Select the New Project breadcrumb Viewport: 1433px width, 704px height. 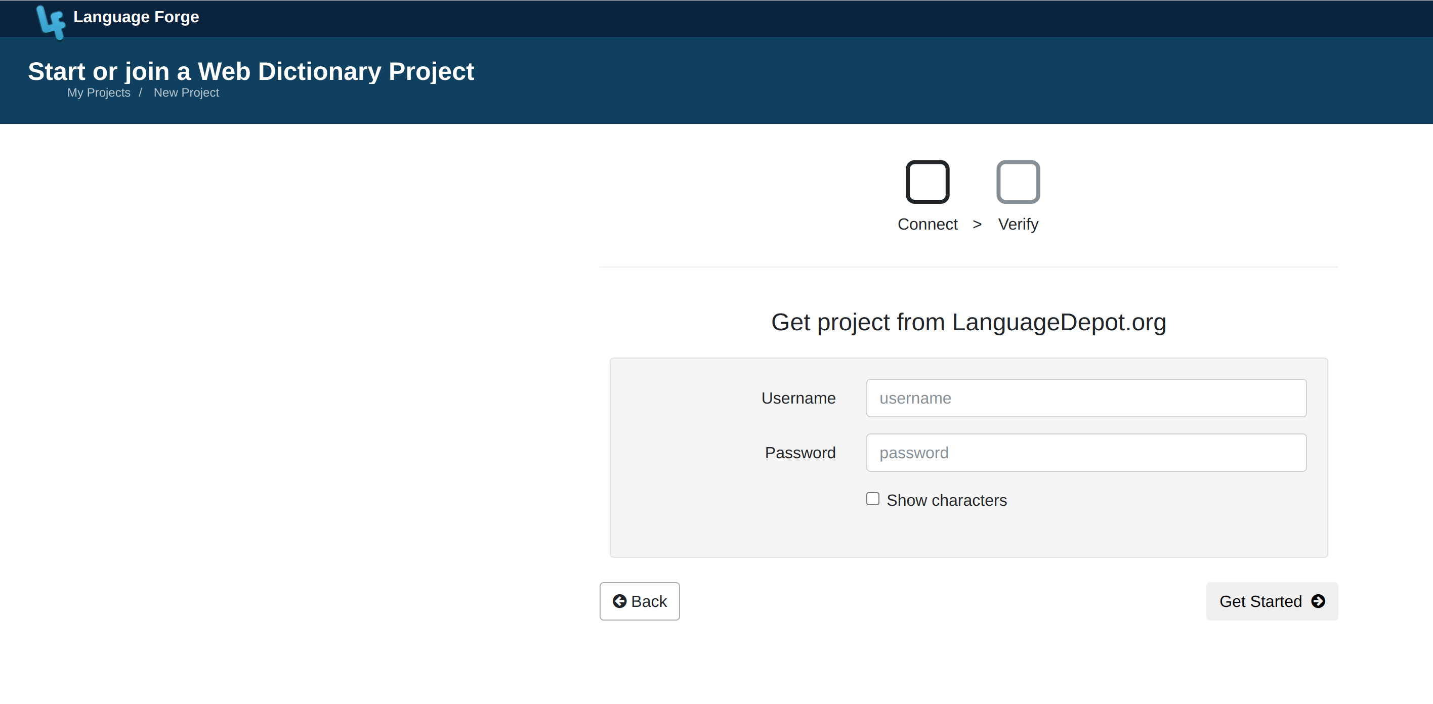(186, 93)
